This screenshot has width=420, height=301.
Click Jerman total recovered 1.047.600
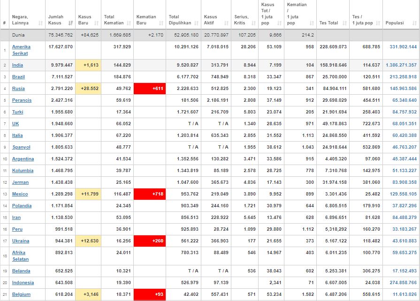188,182
